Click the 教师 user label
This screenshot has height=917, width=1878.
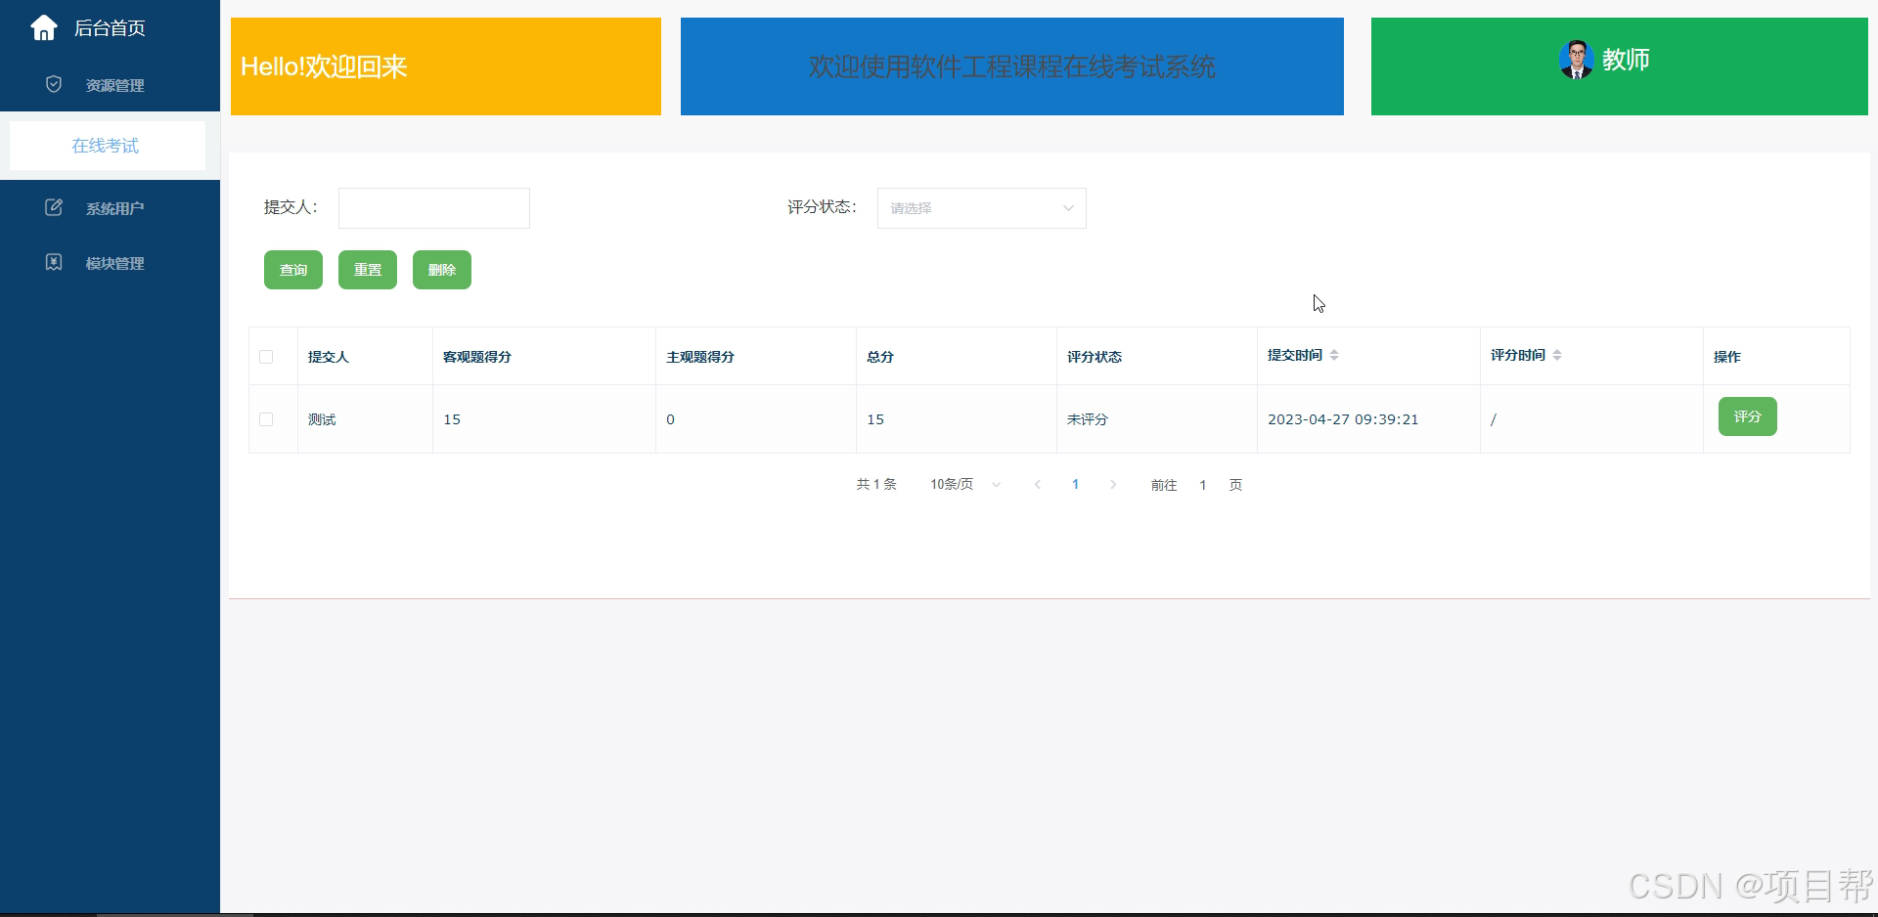pyautogui.click(x=1626, y=60)
